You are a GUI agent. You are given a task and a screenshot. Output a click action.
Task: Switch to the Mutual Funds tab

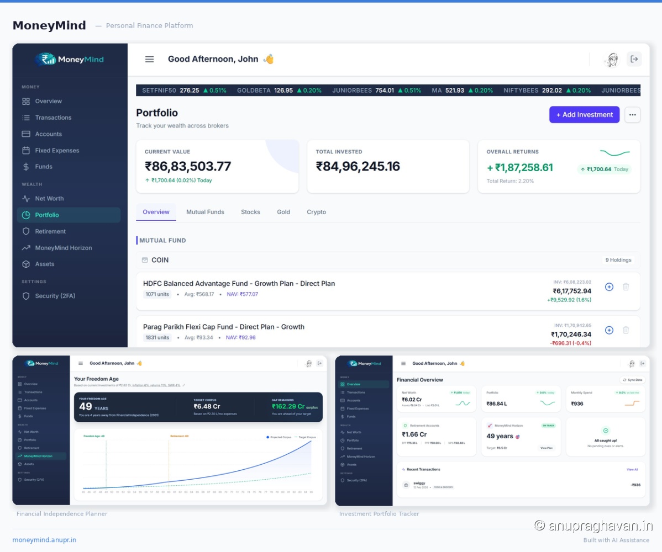(x=205, y=212)
